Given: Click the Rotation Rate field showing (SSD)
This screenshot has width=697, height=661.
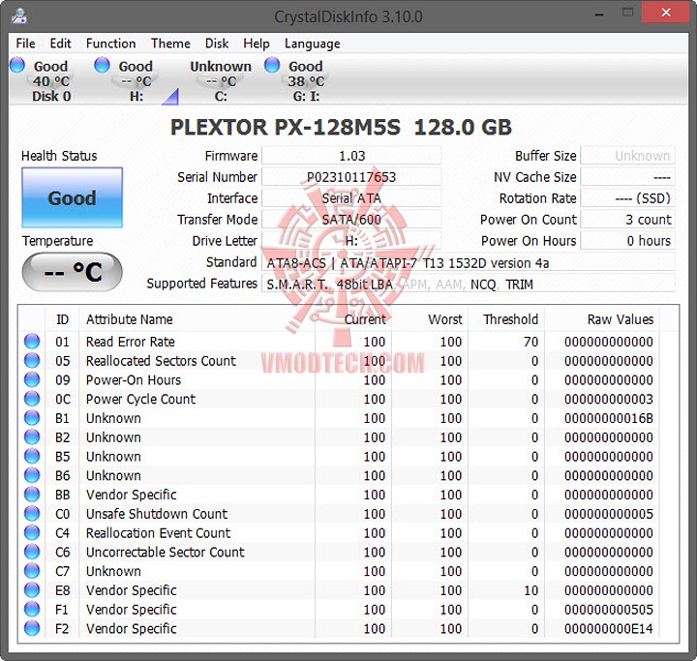Looking at the screenshot, I should coord(628,198).
